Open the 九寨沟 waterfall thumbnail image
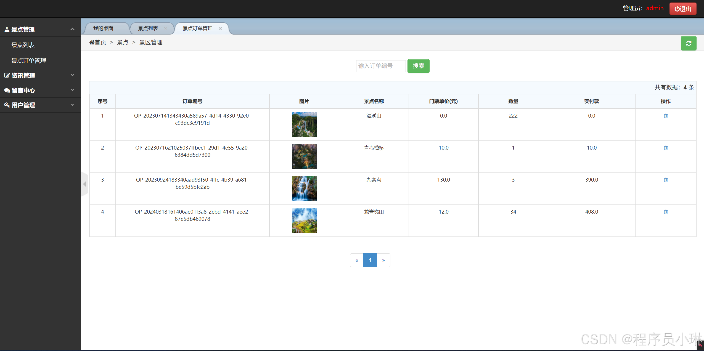The height and width of the screenshot is (351, 704). pos(304,189)
